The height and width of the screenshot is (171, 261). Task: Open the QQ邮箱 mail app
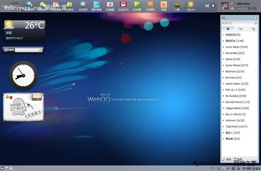pyautogui.click(x=110, y=6)
